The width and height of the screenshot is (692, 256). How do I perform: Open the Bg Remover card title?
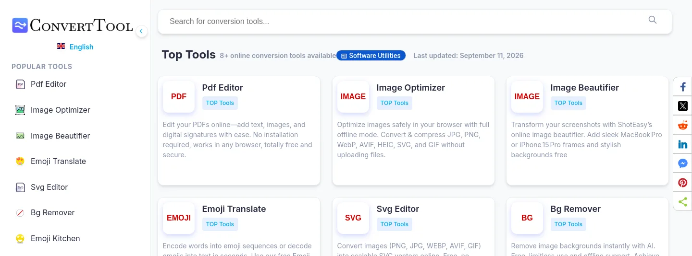point(576,209)
